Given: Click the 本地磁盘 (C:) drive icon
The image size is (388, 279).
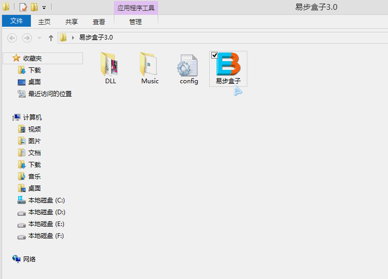Looking at the screenshot, I should [22, 200].
